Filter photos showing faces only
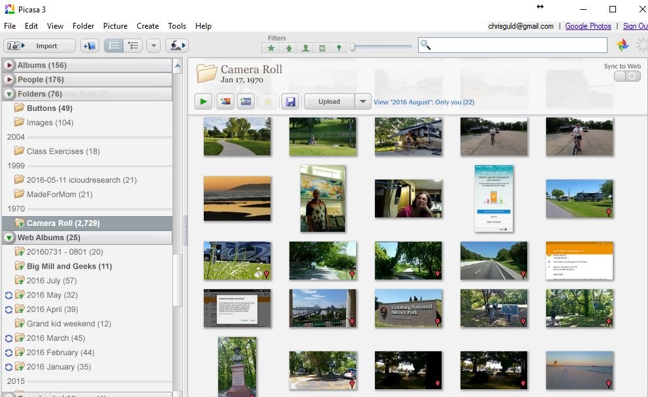Image resolution: width=648 pixels, height=397 pixels. (x=306, y=48)
